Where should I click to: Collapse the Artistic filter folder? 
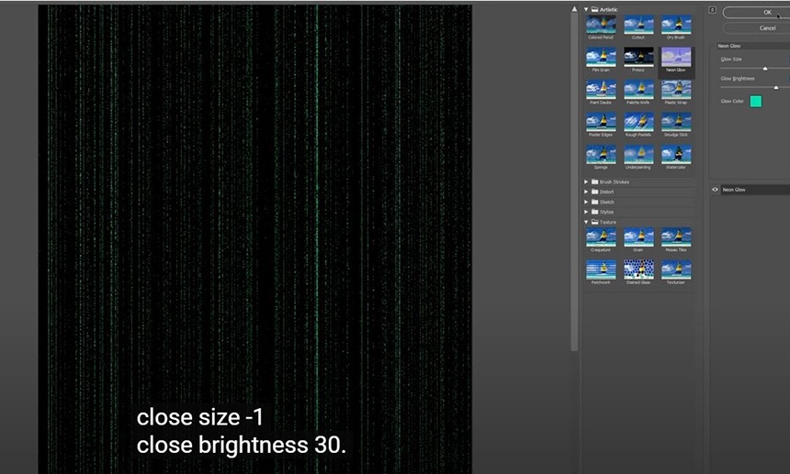[586, 9]
